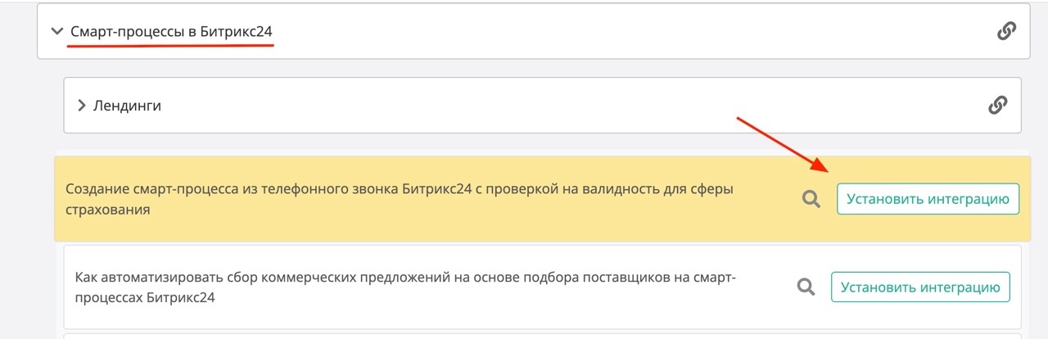Open the Как автоматизировать сбор коммерческих предложений title

pyautogui.click(x=405, y=278)
